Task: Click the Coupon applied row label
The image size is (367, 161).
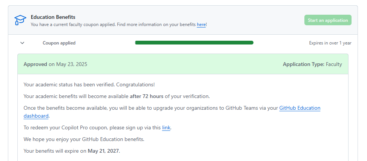Action: [x=59, y=43]
